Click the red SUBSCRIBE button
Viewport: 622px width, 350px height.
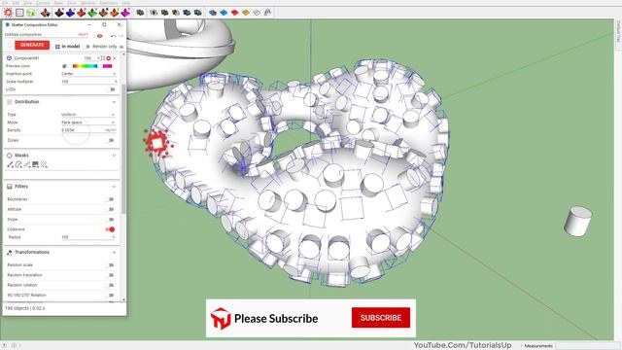point(381,318)
